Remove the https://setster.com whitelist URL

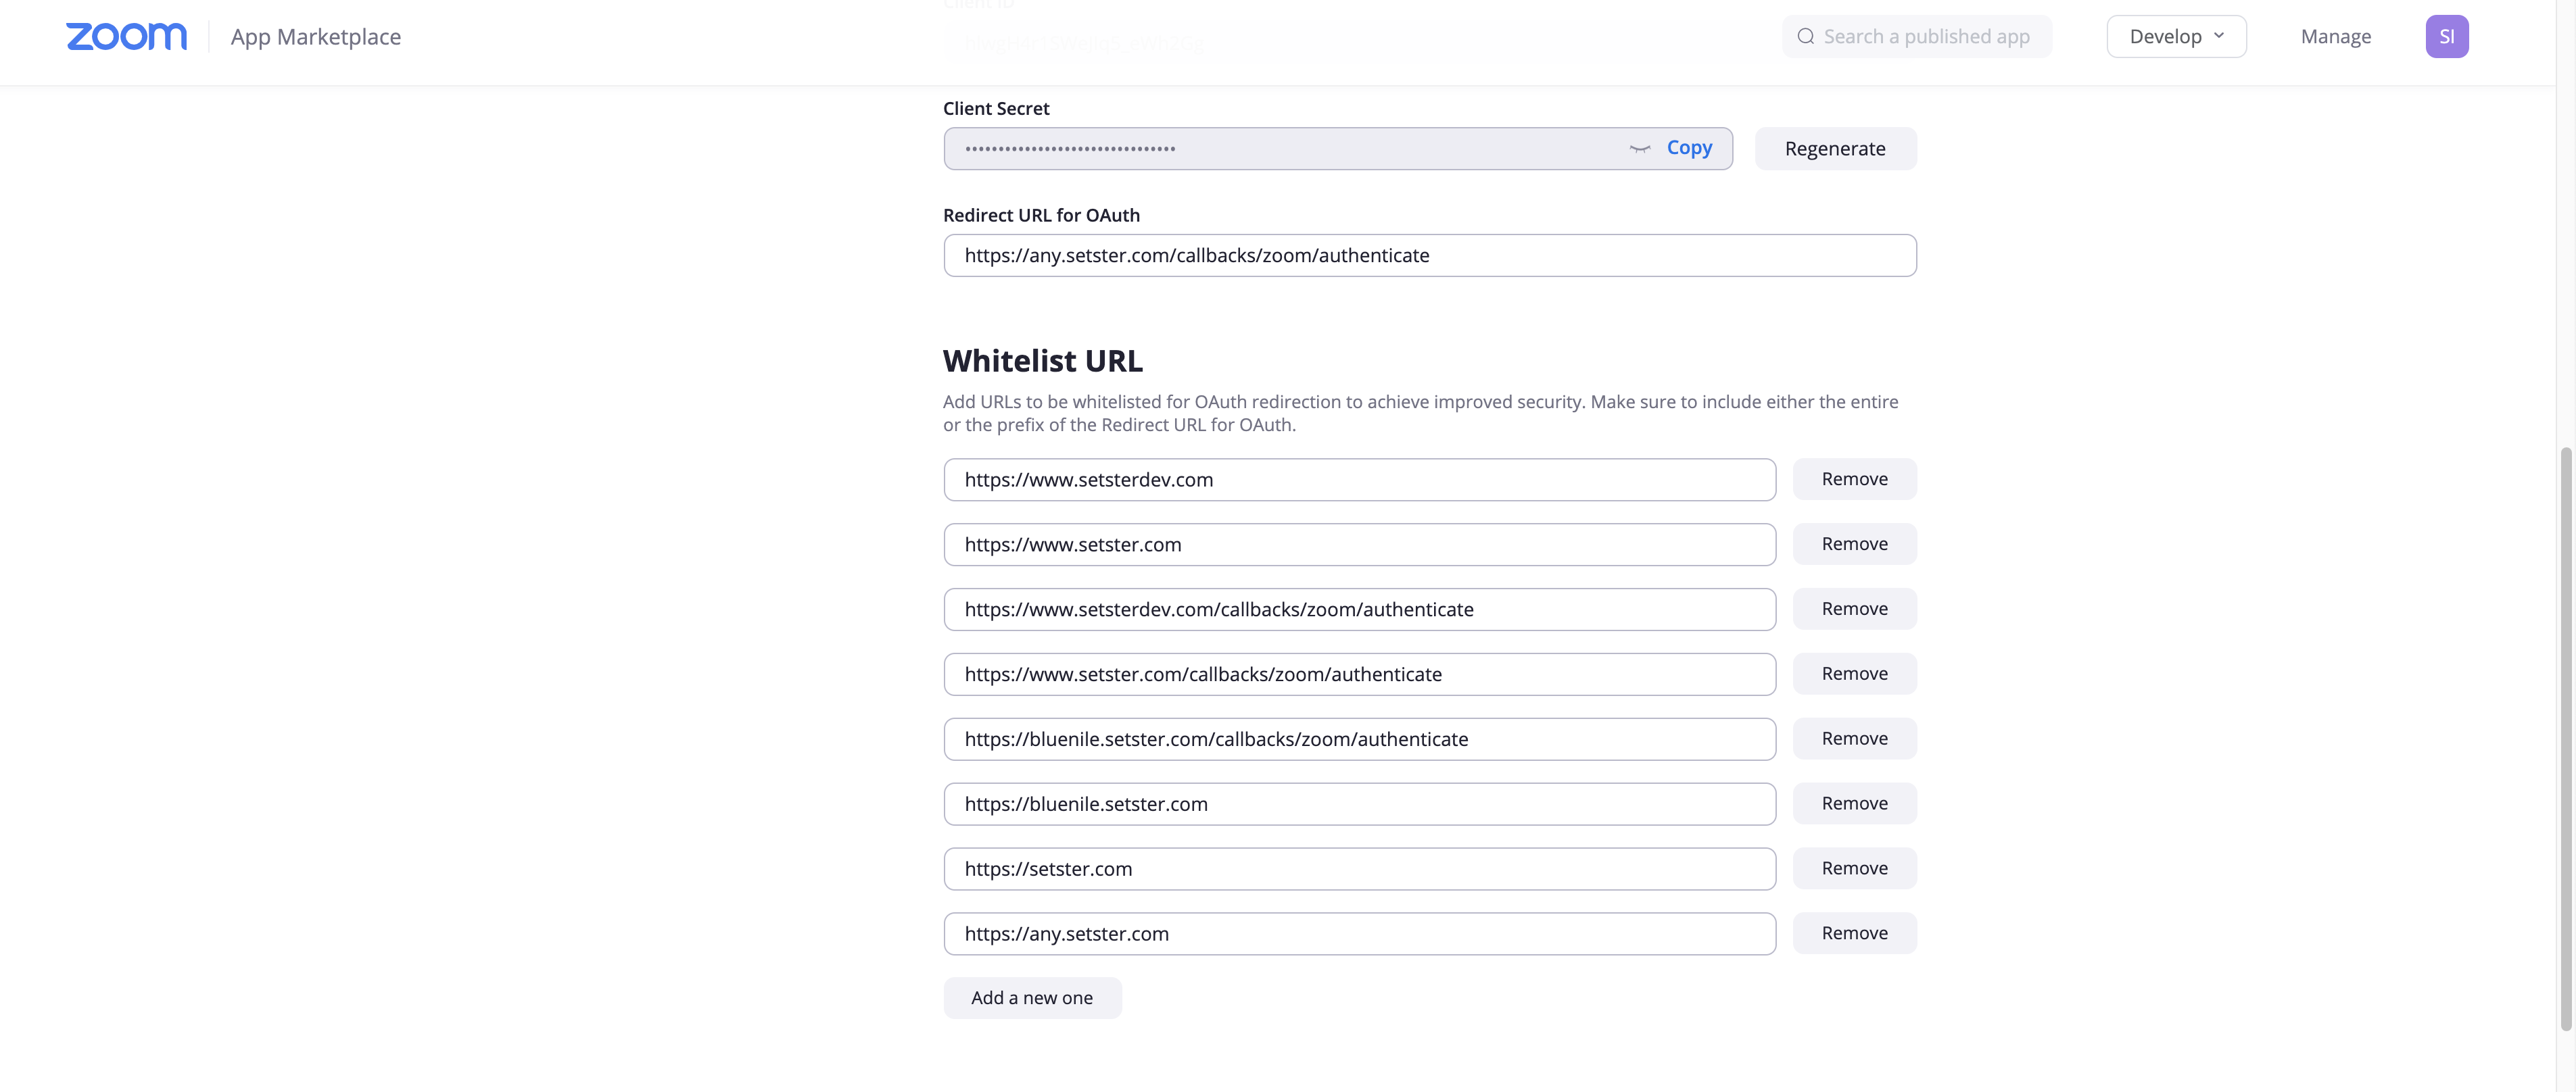pos(1854,869)
